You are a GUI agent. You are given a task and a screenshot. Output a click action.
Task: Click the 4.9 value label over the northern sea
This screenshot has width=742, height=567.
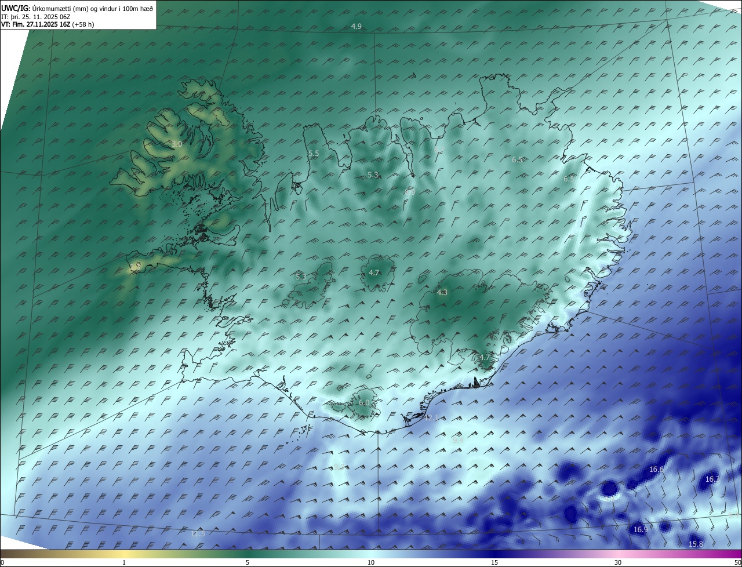[357, 27]
